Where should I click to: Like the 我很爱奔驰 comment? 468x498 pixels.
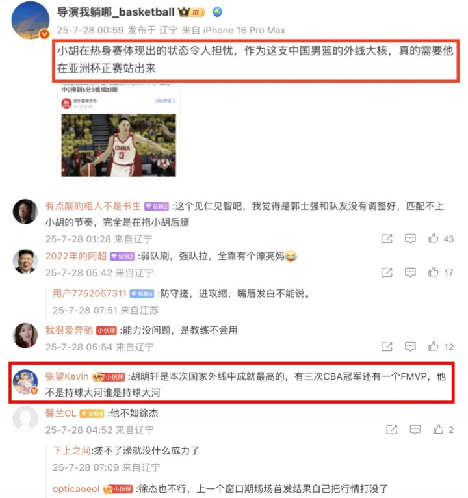coord(434,346)
